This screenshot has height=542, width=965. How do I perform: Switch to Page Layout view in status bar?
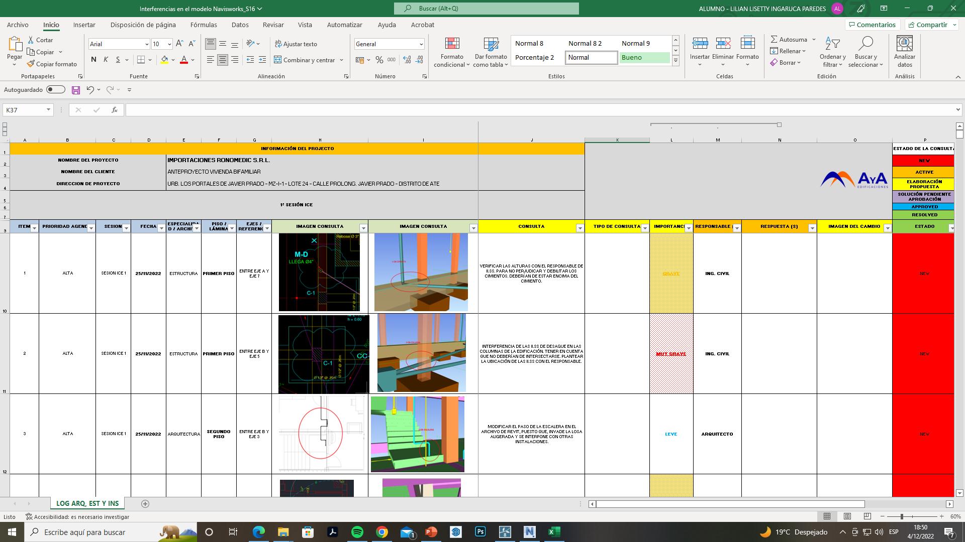tap(847, 516)
